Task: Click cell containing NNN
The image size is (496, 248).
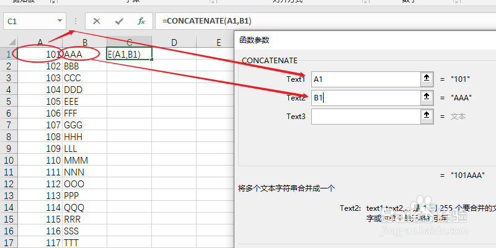Action: (x=85, y=172)
